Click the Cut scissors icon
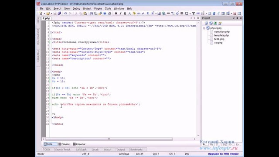 click(x=76, y=14)
